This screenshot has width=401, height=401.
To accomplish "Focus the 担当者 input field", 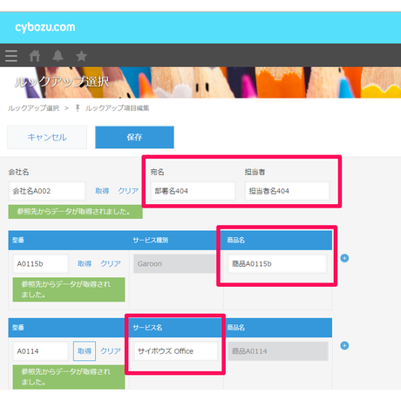I will (x=288, y=191).
